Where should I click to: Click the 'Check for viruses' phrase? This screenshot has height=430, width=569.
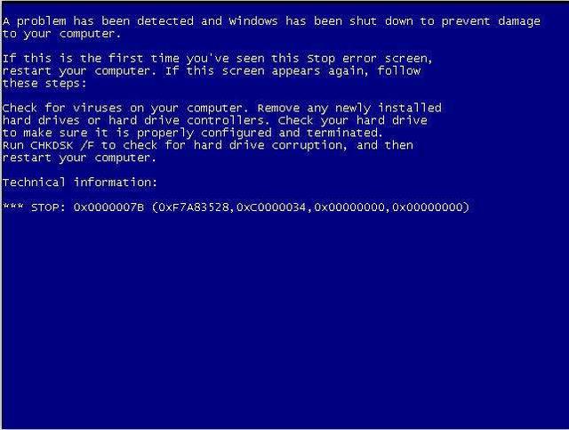pos(62,108)
